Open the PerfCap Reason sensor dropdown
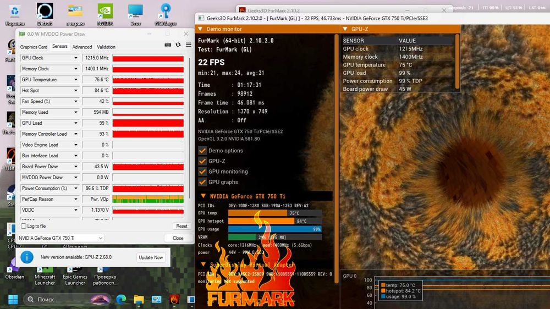This screenshot has height=309, width=550. [76, 199]
